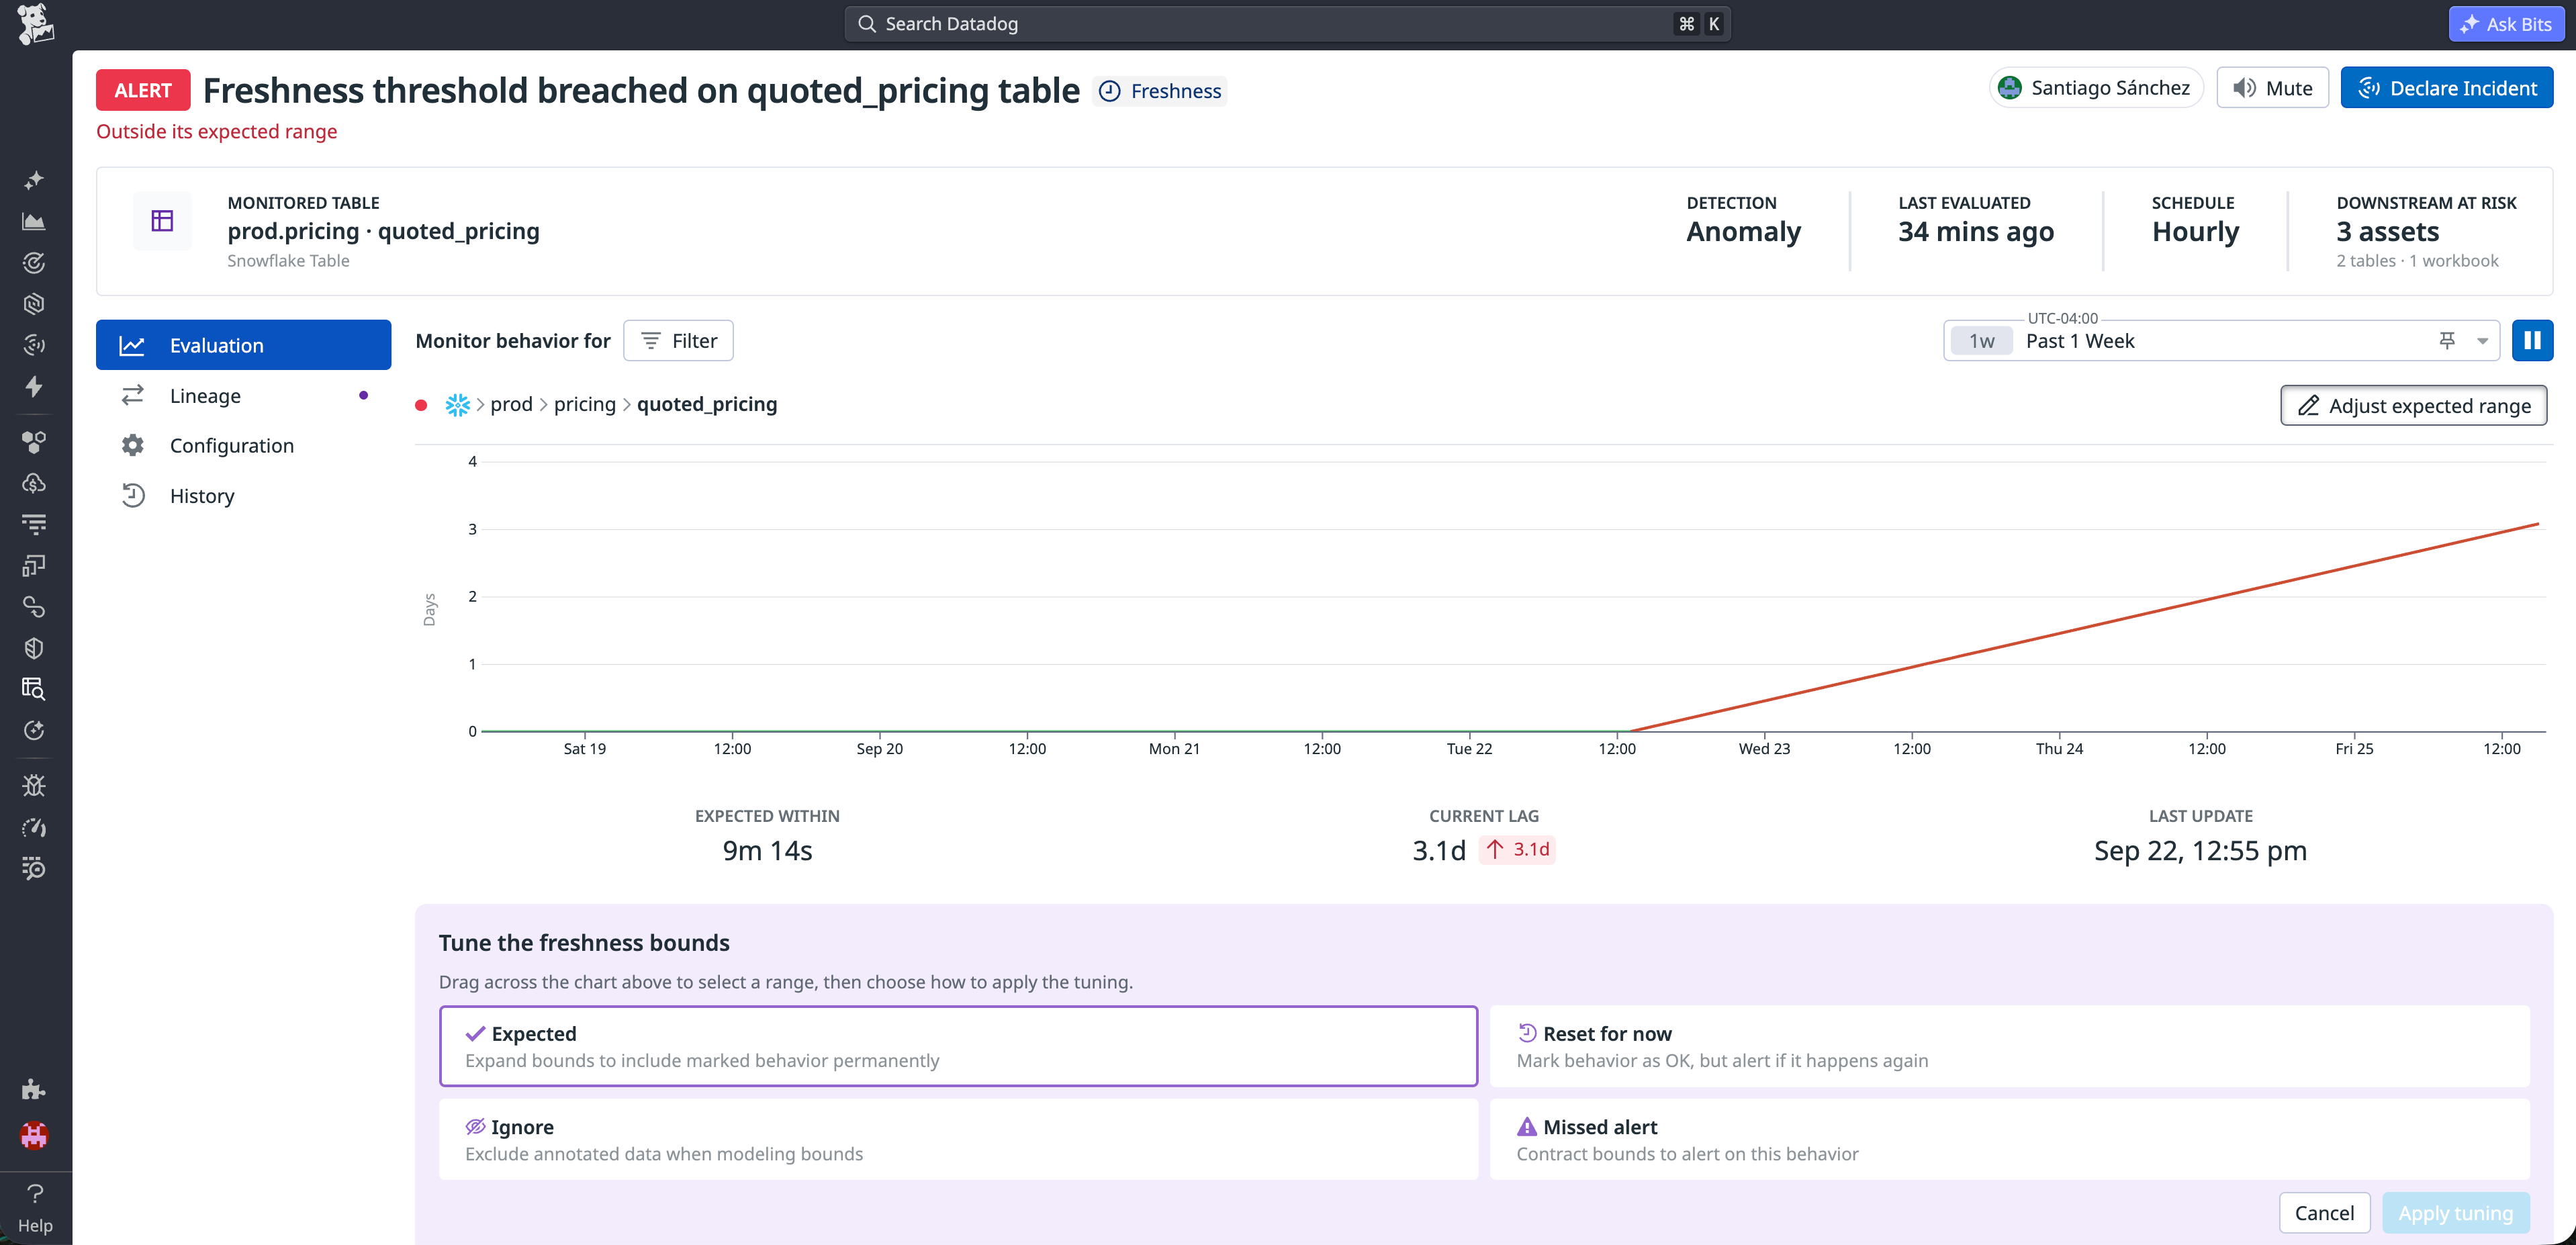Image resolution: width=2576 pixels, height=1245 pixels.
Task: Mute this monitor alert
Action: click(x=2272, y=88)
